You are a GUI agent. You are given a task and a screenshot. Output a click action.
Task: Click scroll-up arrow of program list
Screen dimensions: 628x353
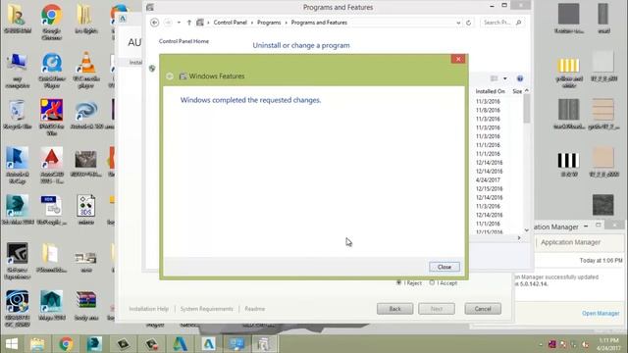click(527, 91)
